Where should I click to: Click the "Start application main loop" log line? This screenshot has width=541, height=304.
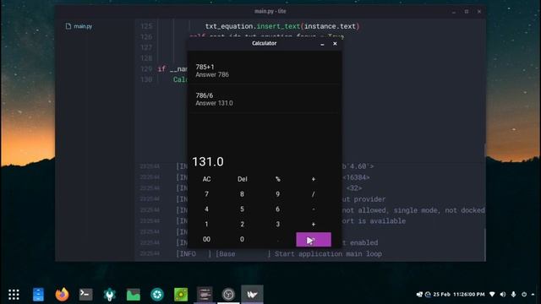[329, 254]
